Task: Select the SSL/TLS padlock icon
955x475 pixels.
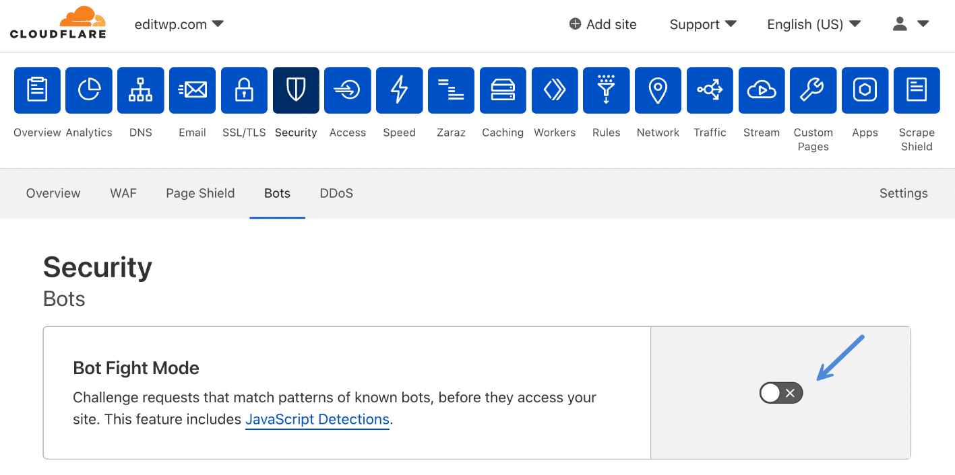Action: point(243,90)
